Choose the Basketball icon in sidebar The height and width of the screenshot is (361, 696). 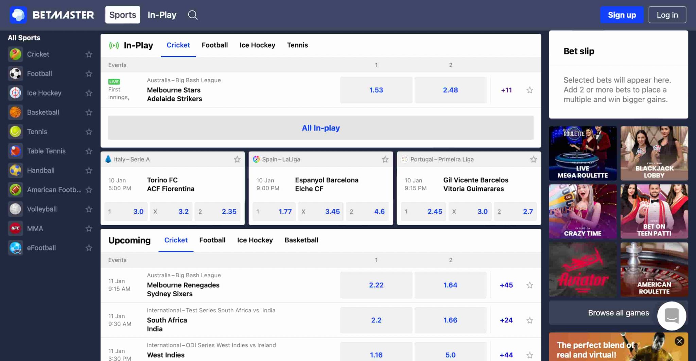pos(15,112)
